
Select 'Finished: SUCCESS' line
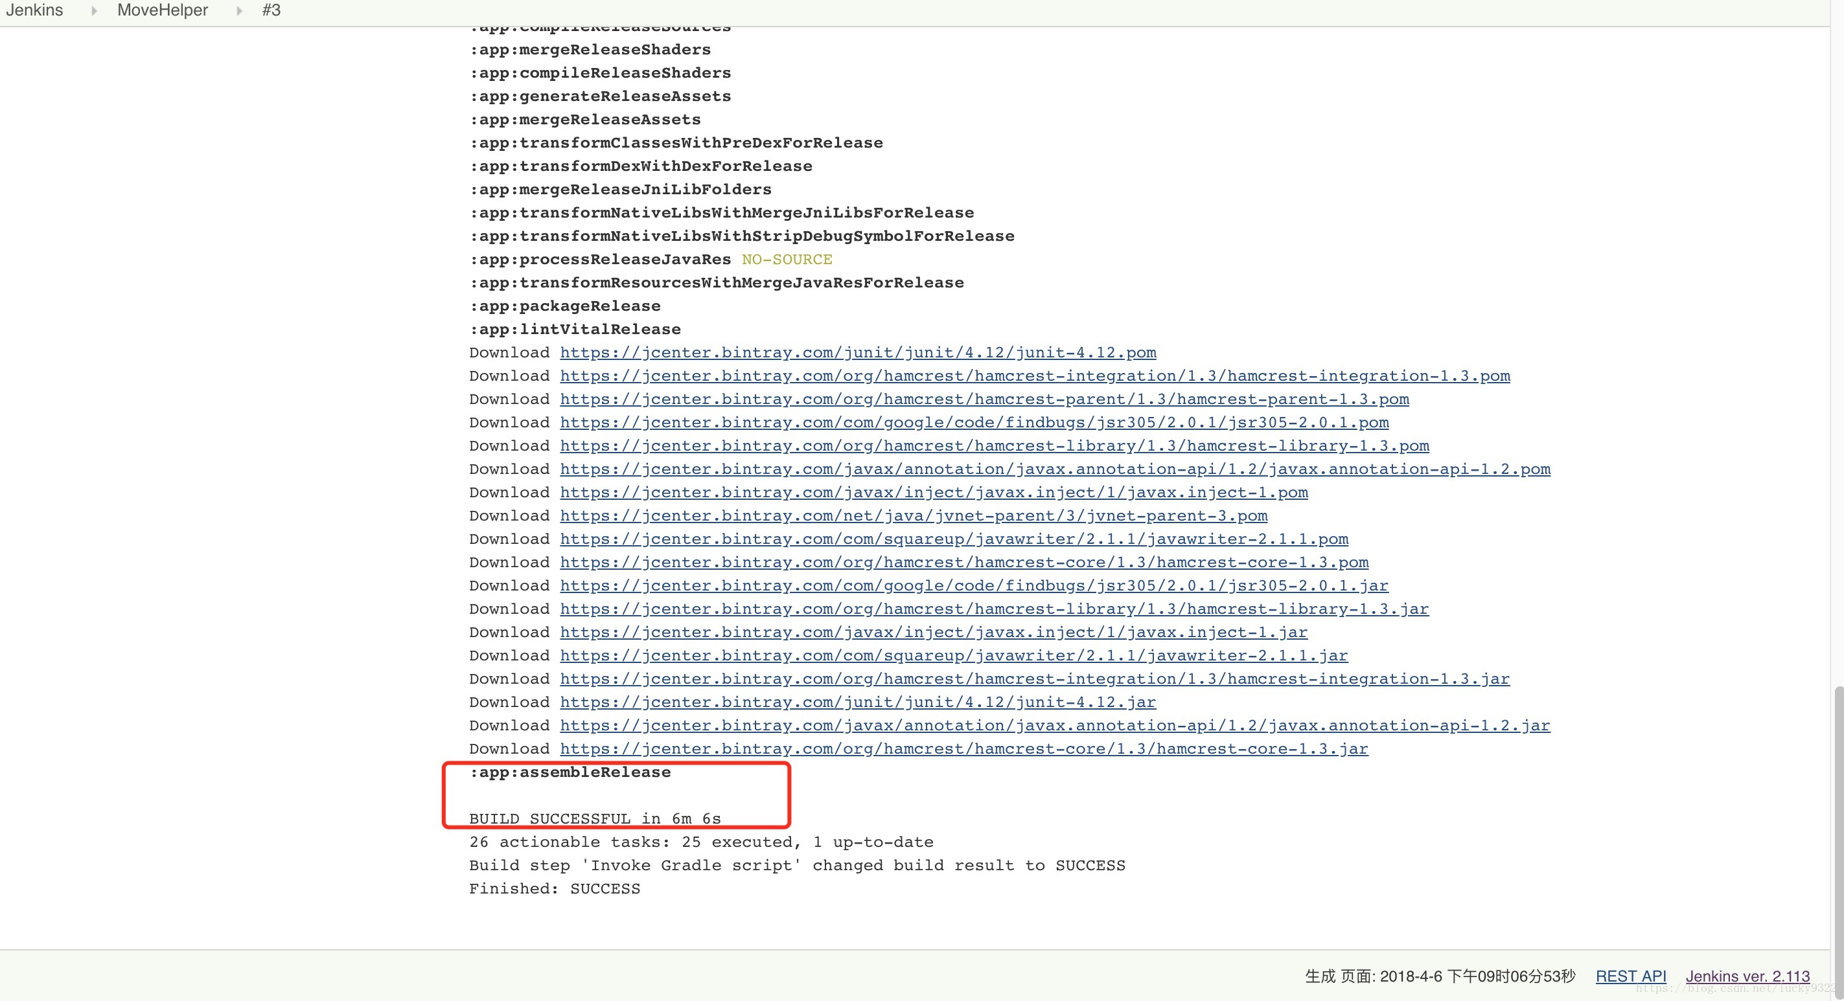coord(555,889)
